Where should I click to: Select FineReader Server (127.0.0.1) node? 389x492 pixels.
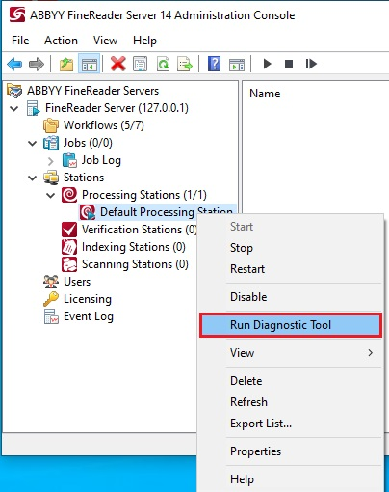point(117,108)
